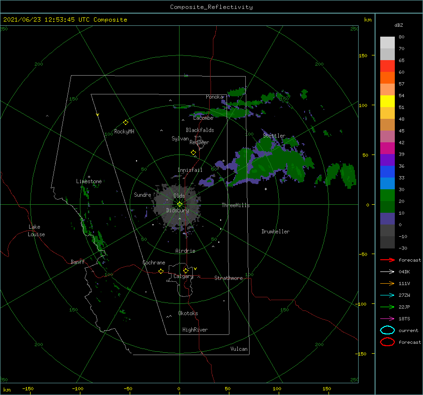Click the HighRiver city label
Viewport: 423px width, 395px height.
[195, 330]
